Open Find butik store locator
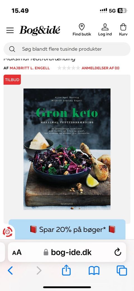Image resolution: width=134 pixels, height=291 pixels. click(x=82, y=30)
